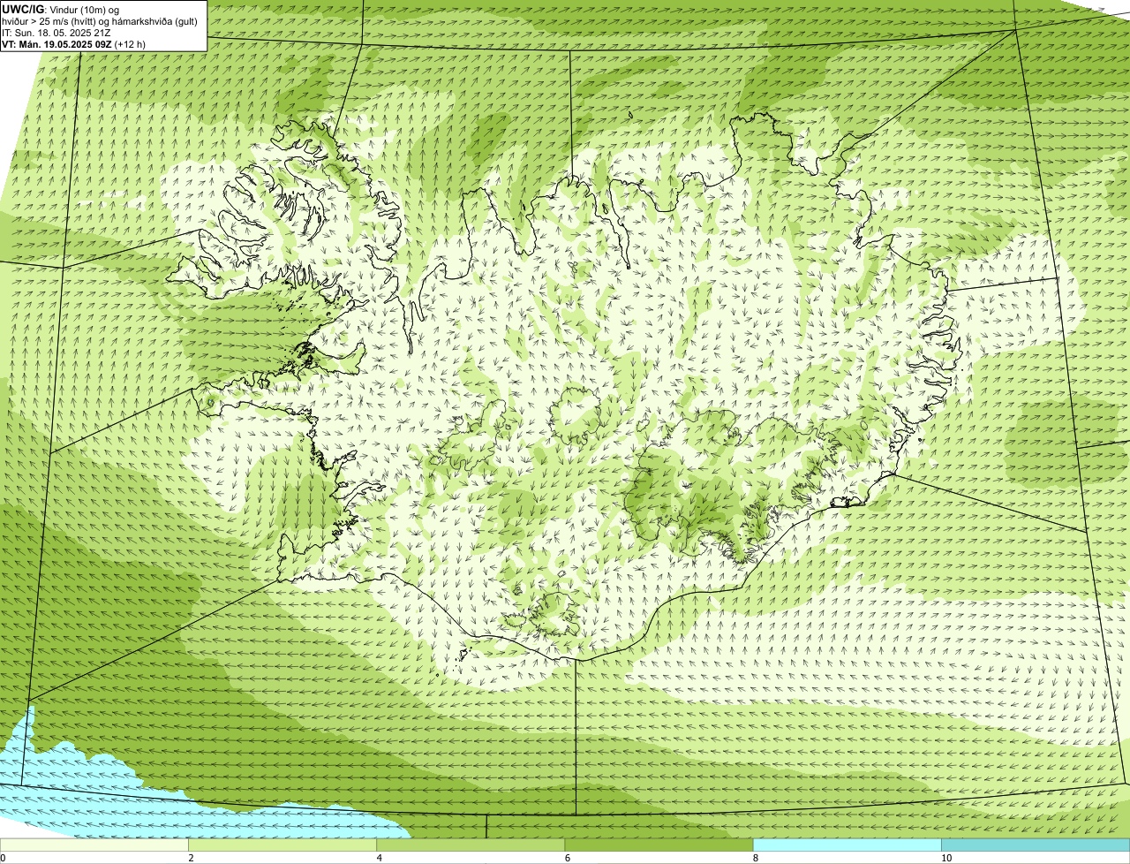Click the 'IT: Sun. 18. 05. 2025 21Z' line

(x=56, y=32)
